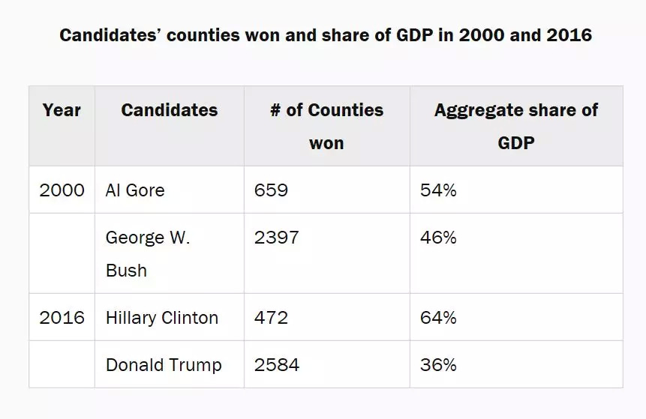Screen dimensions: 646x419
Task: Click the Candidates column header
Action: pos(169,110)
